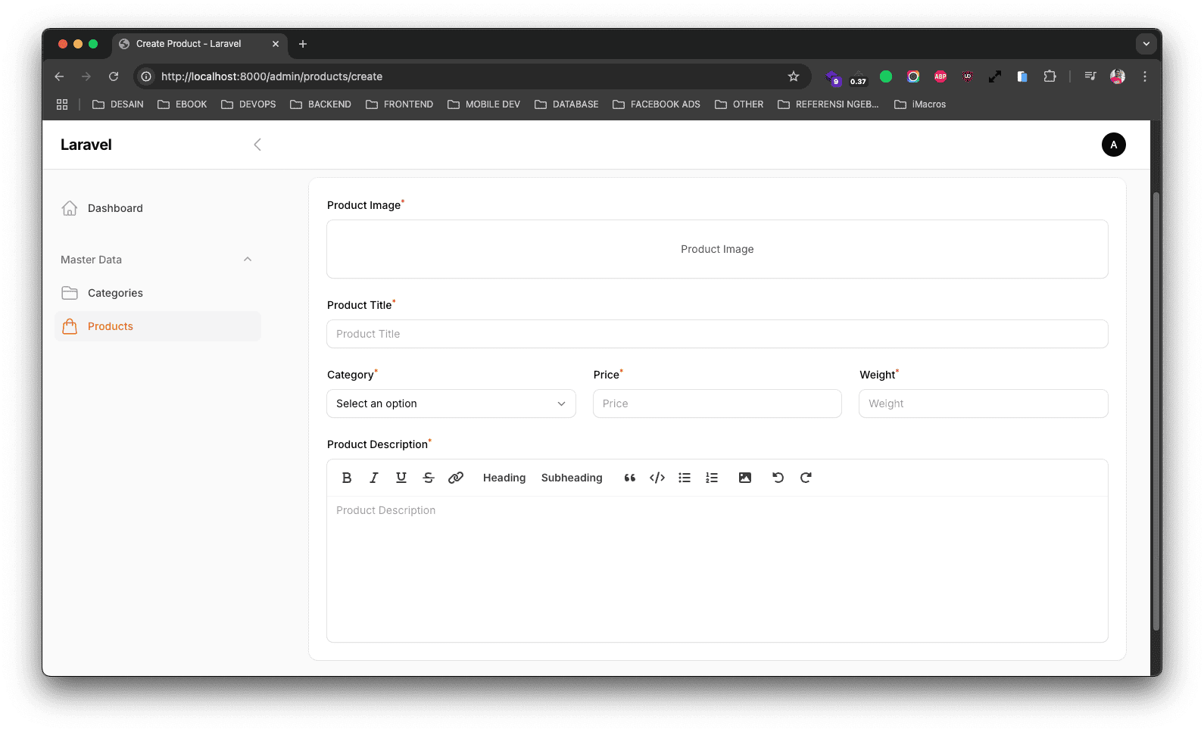The width and height of the screenshot is (1204, 732).
Task: Apply strikethrough text formatting
Action: [x=429, y=478]
